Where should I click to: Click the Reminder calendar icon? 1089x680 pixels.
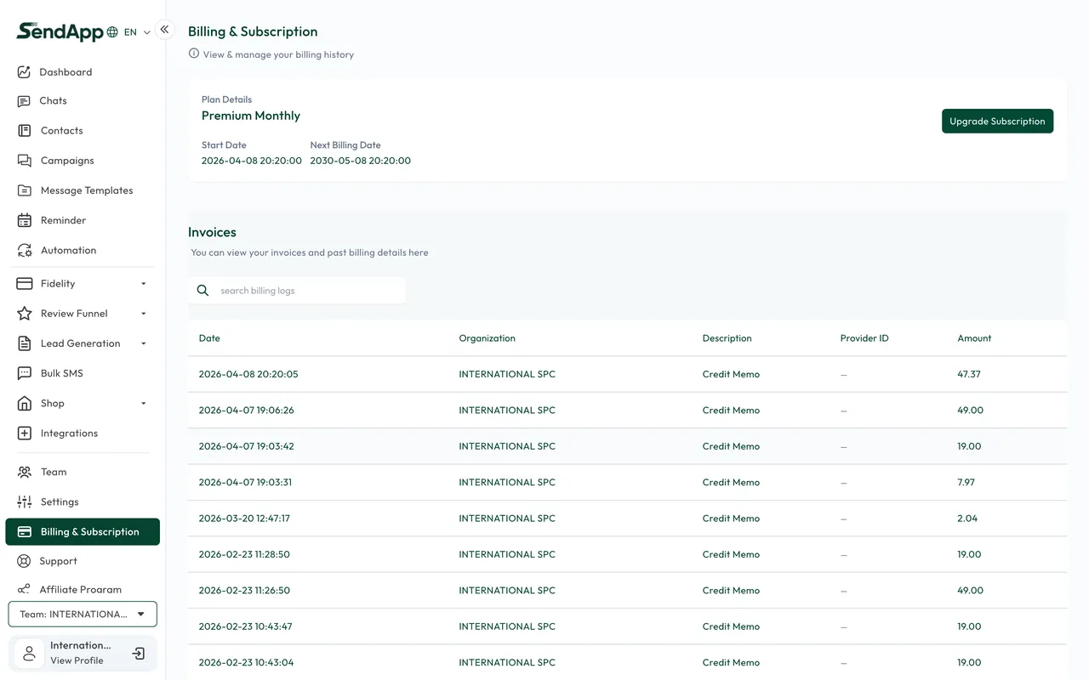[x=25, y=220]
